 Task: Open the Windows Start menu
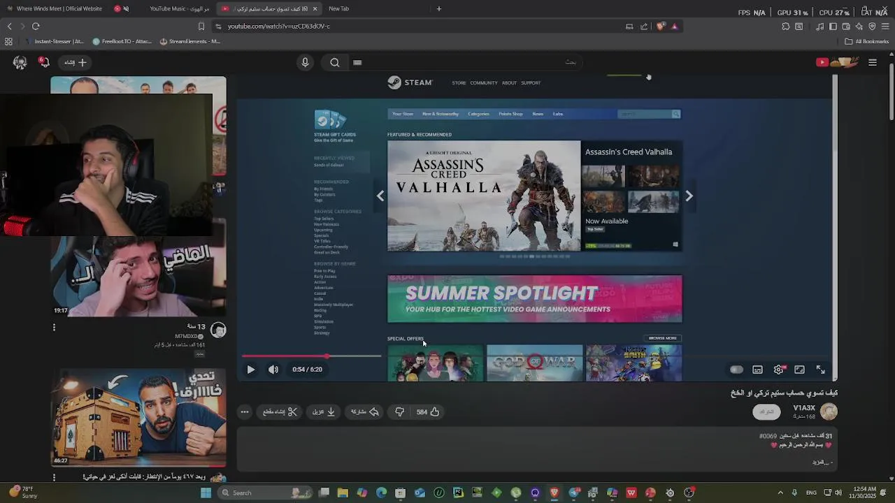click(x=206, y=493)
